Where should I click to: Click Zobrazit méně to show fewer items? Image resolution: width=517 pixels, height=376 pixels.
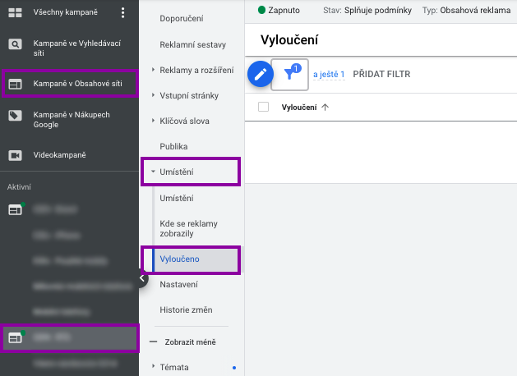click(190, 342)
